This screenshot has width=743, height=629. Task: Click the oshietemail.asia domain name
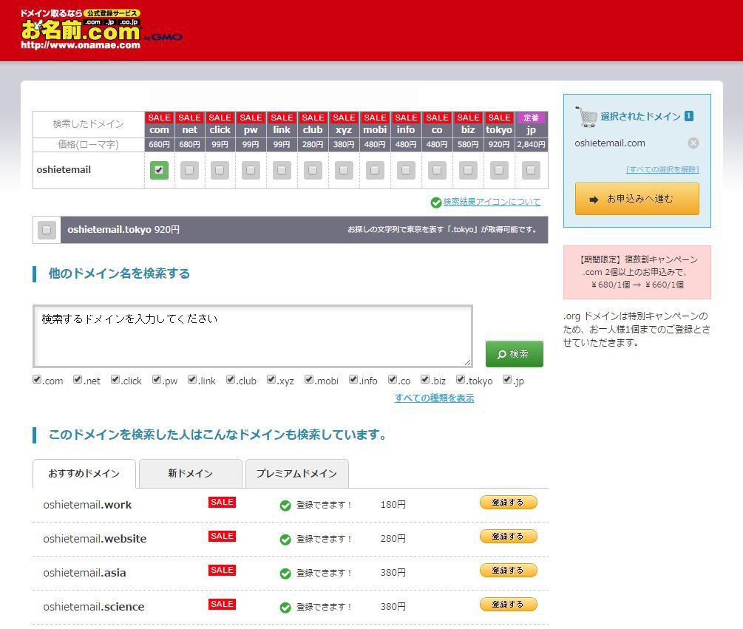click(x=84, y=573)
